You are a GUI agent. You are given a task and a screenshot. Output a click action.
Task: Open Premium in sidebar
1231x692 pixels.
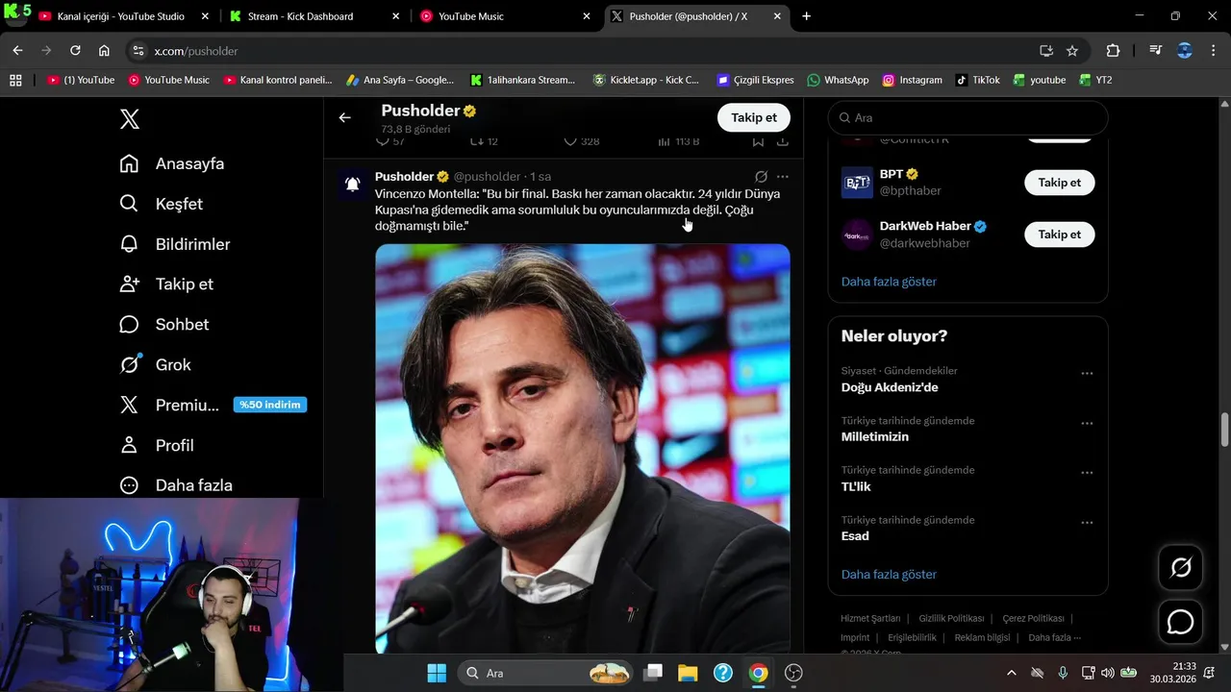tap(169, 405)
